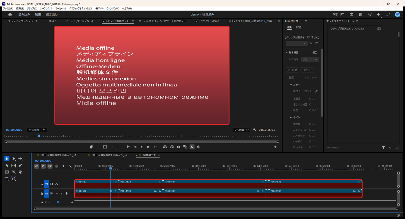Select the Razor tool

[7, 165]
